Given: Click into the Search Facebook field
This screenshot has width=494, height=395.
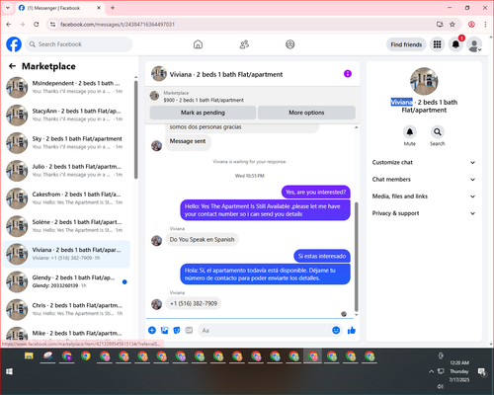Looking at the screenshot, I should (79, 44).
